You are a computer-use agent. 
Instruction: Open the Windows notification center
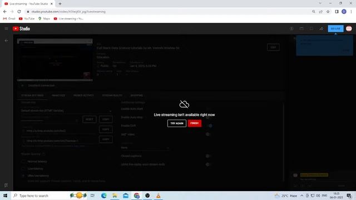click(349, 196)
